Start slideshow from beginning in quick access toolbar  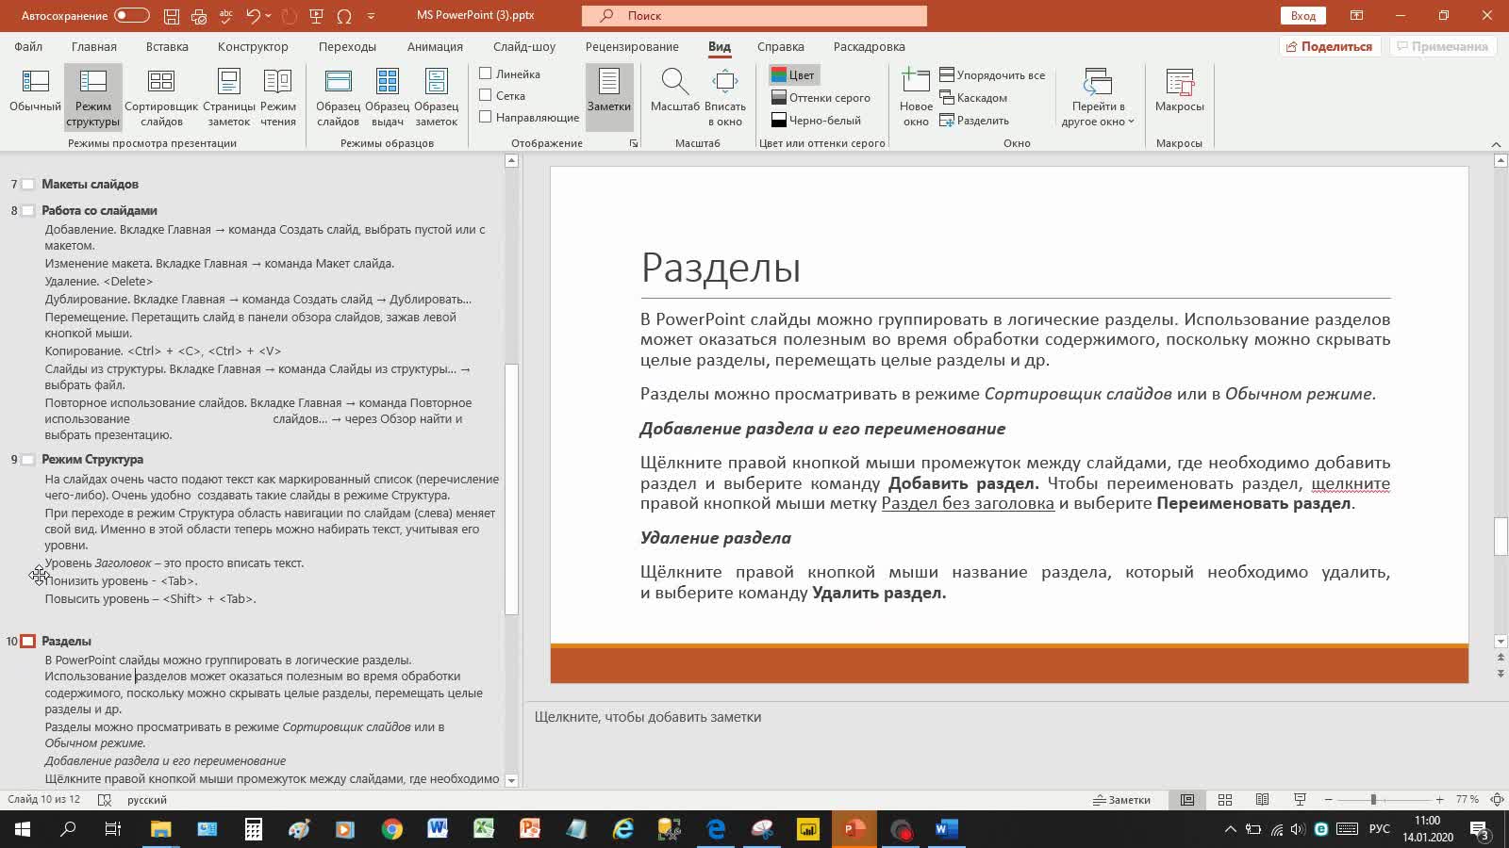(x=316, y=16)
